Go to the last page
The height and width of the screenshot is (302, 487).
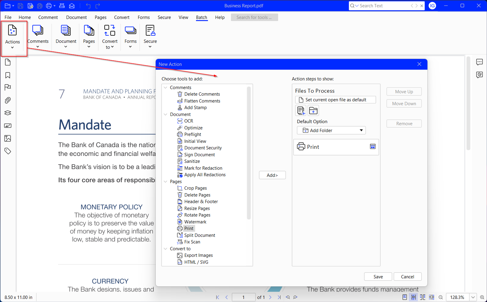click(x=279, y=297)
